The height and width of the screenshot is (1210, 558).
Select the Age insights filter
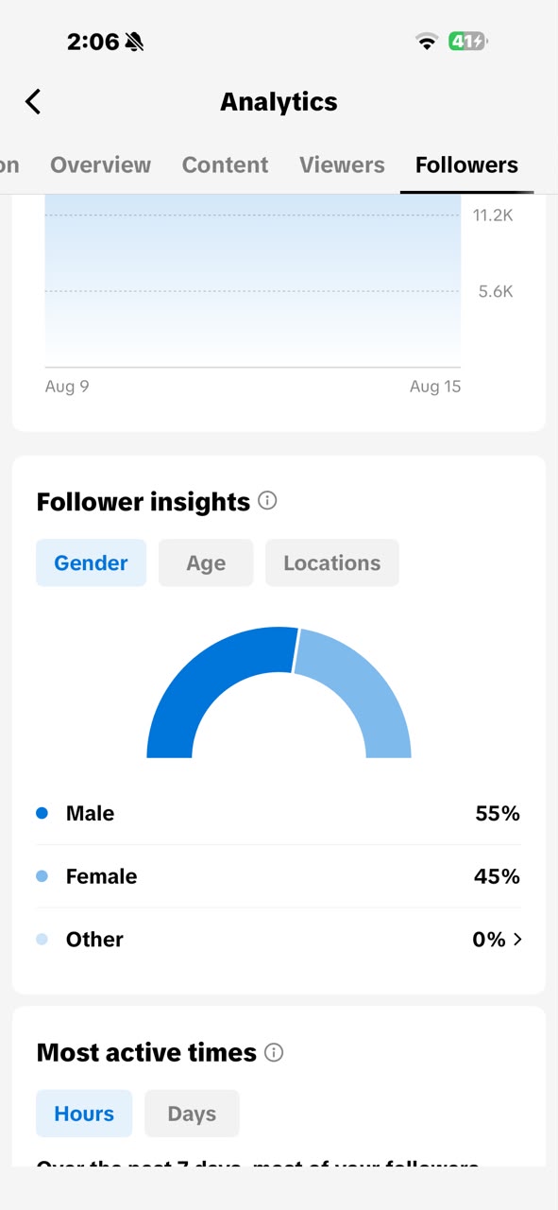click(x=206, y=562)
